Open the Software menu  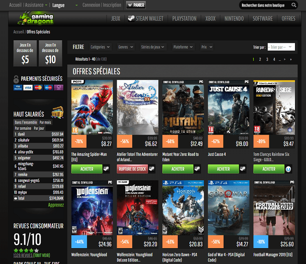263,19
